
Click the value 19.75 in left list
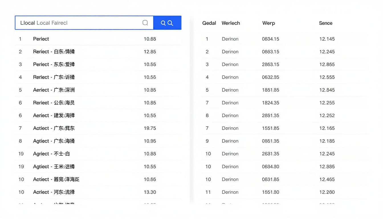(150, 128)
